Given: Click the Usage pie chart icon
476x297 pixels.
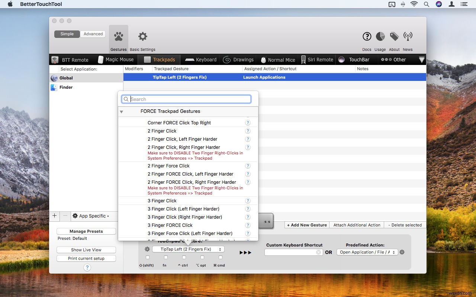Looking at the screenshot, I should 380,36.
